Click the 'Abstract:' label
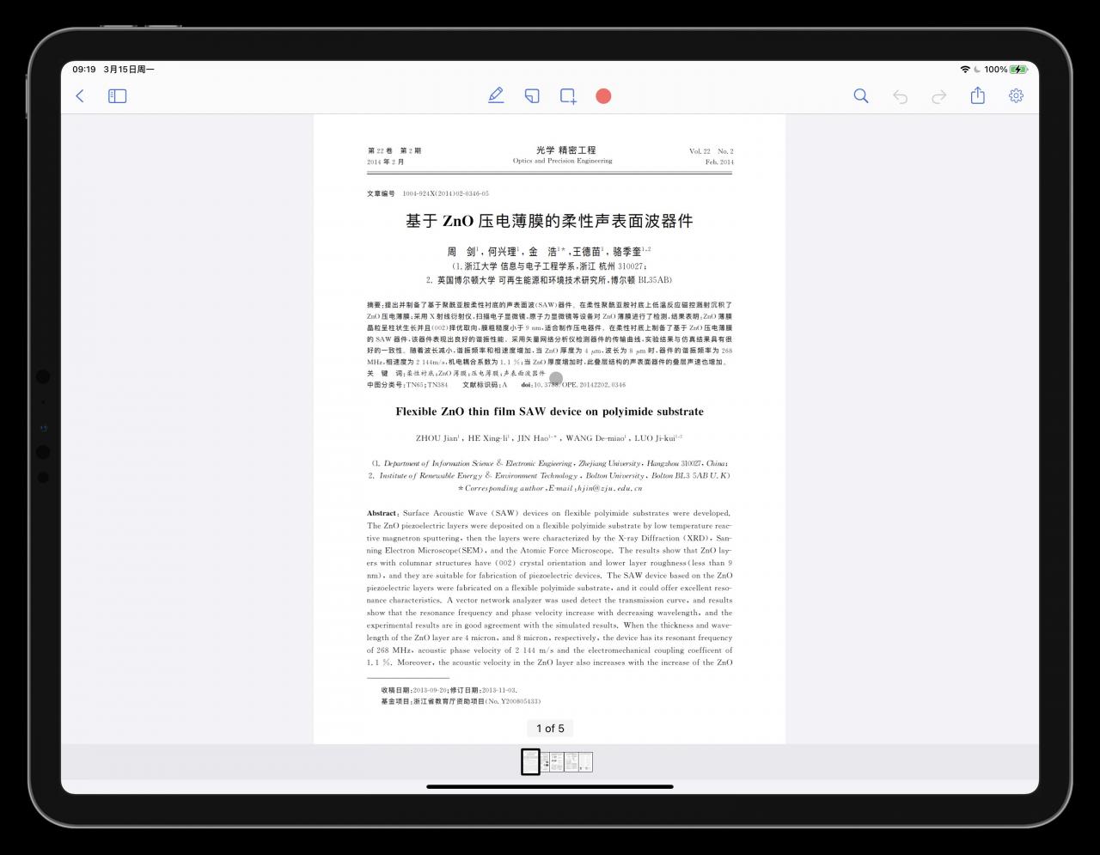This screenshot has height=855, width=1100. [x=382, y=513]
